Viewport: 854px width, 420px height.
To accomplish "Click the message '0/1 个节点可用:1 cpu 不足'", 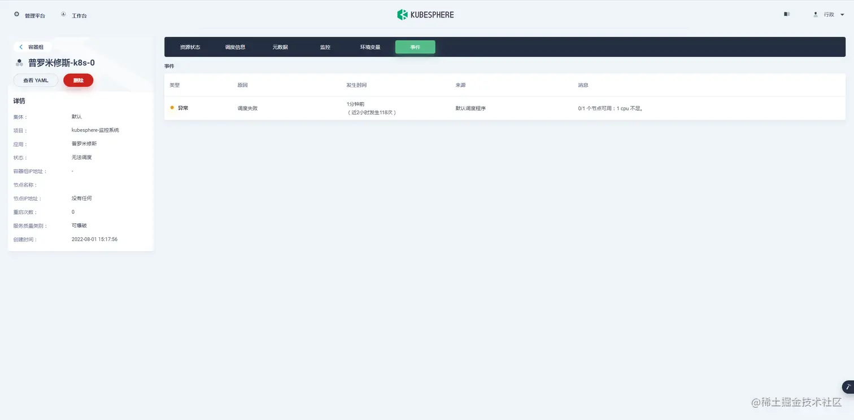I will tap(611, 108).
